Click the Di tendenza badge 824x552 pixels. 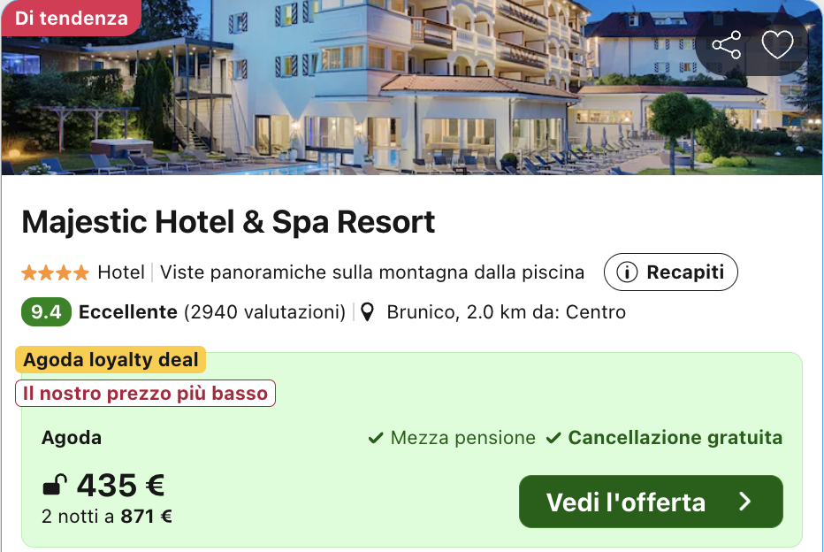point(72,18)
